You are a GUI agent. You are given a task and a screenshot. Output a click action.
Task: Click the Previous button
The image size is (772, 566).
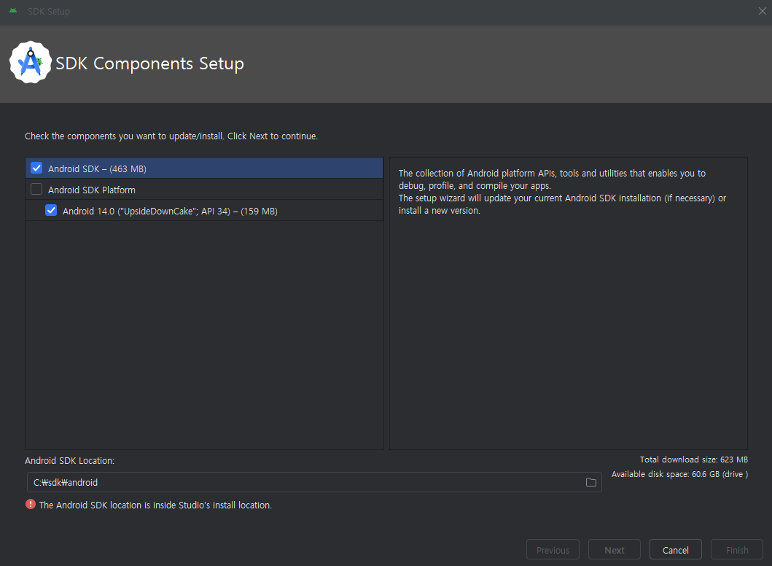553,550
